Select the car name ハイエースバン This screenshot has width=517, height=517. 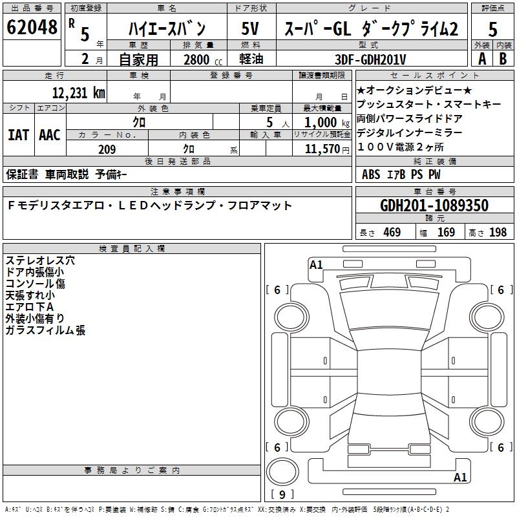click(167, 28)
